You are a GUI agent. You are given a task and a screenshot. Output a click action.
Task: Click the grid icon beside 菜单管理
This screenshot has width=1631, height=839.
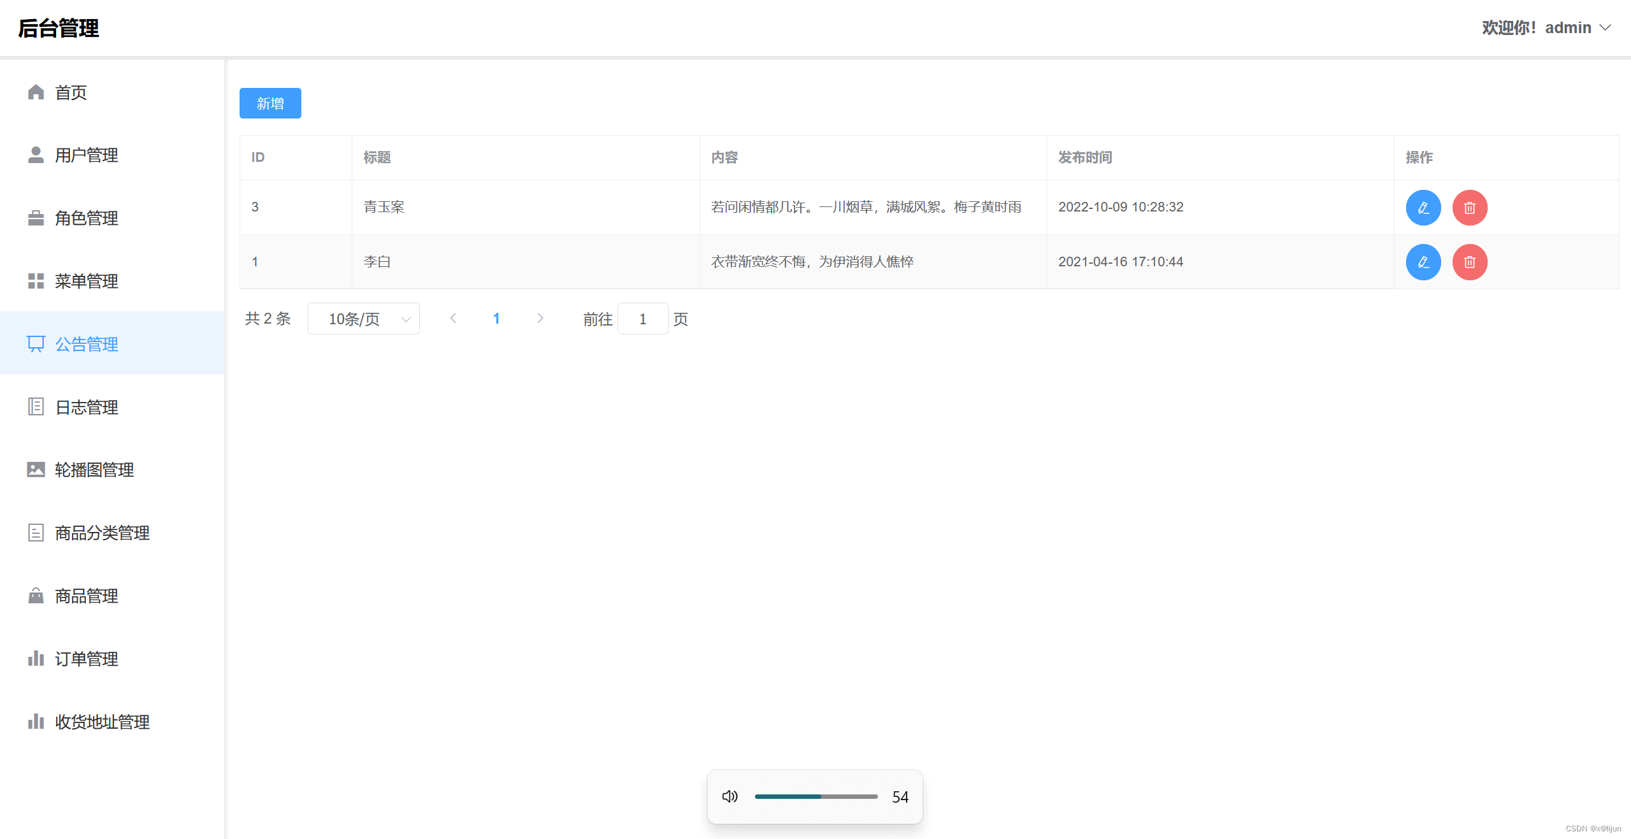(x=36, y=281)
